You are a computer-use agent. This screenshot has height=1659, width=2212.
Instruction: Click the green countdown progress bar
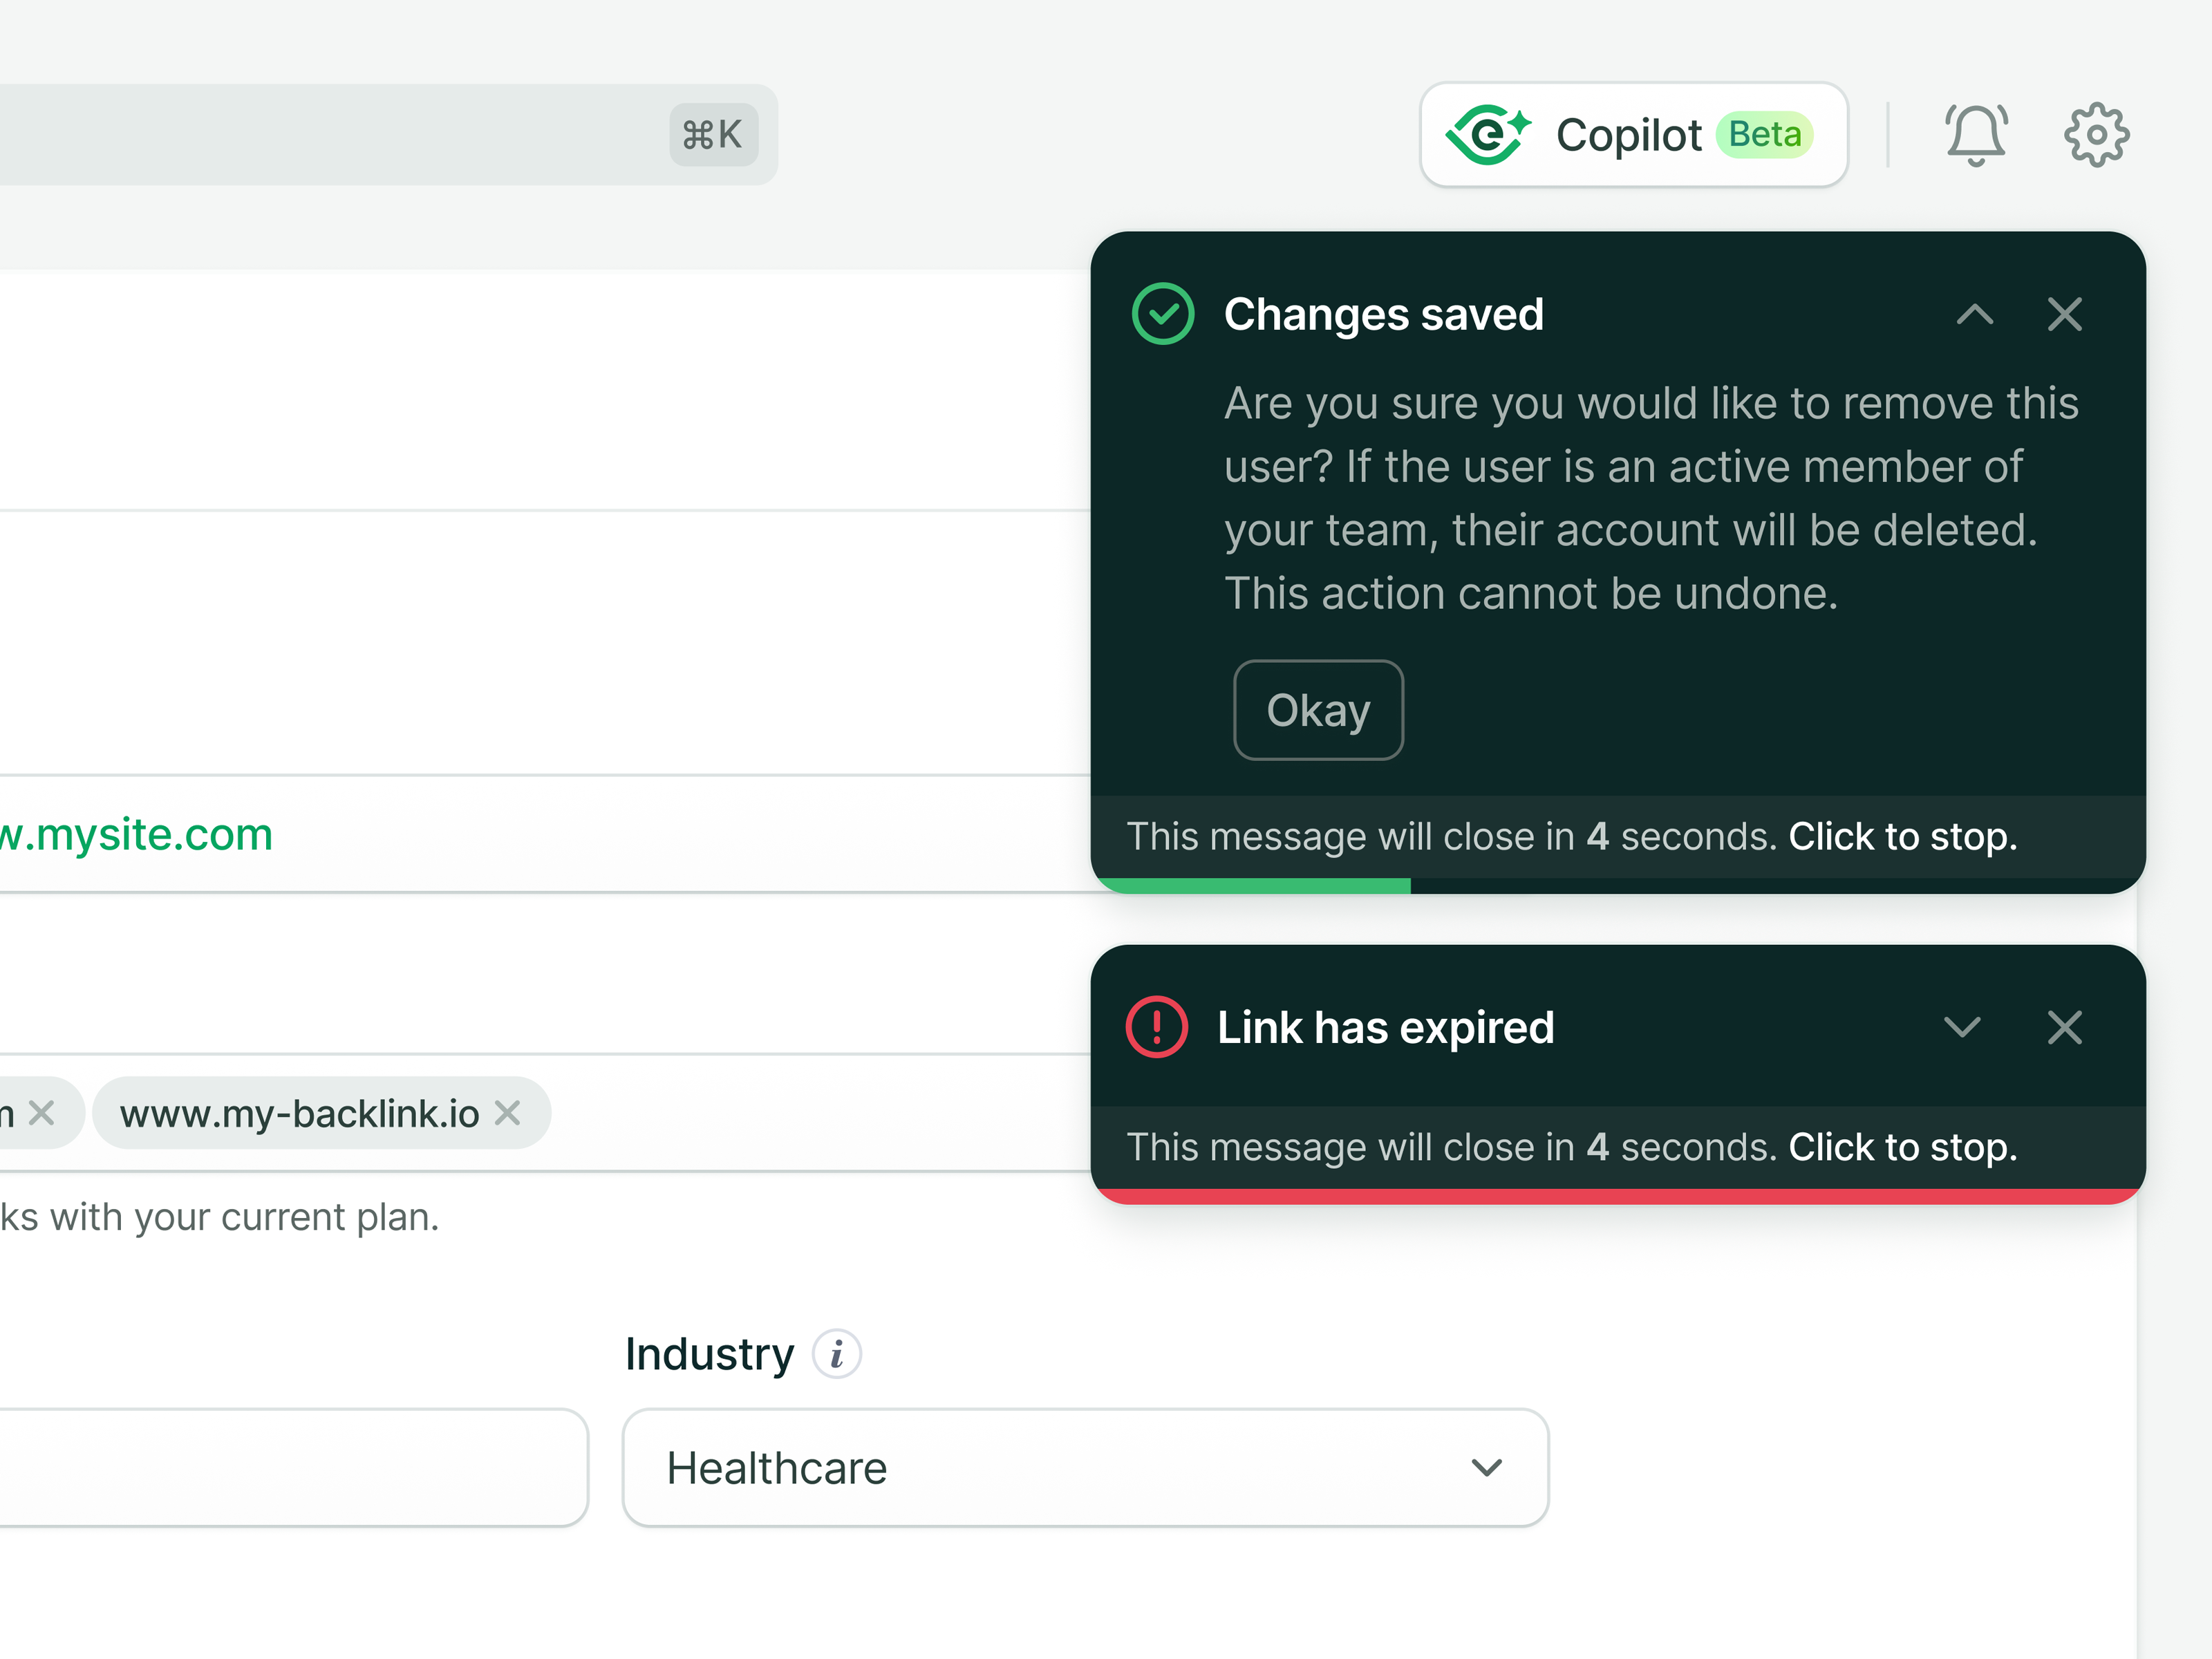(x=1250, y=884)
